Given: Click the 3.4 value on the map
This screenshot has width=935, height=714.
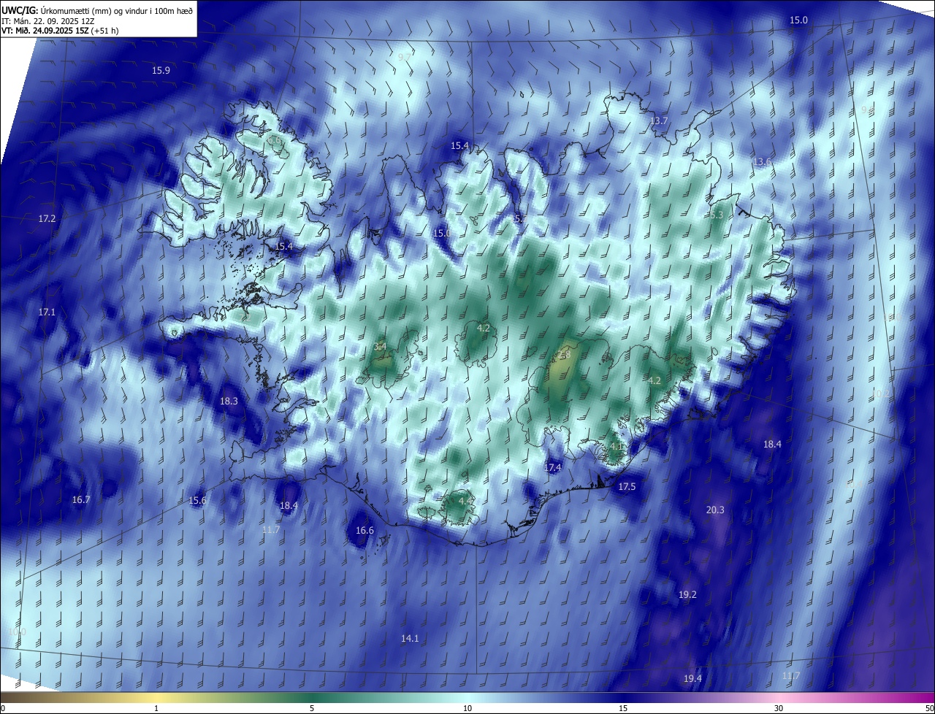Looking at the screenshot, I should click(380, 346).
